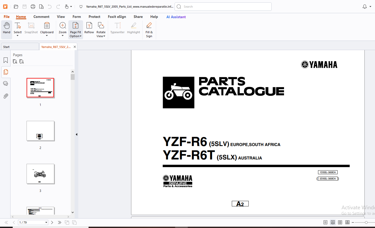Show the Pages thumbnail panel icon
The height and width of the screenshot is (228, 375).
coord(6,72)
